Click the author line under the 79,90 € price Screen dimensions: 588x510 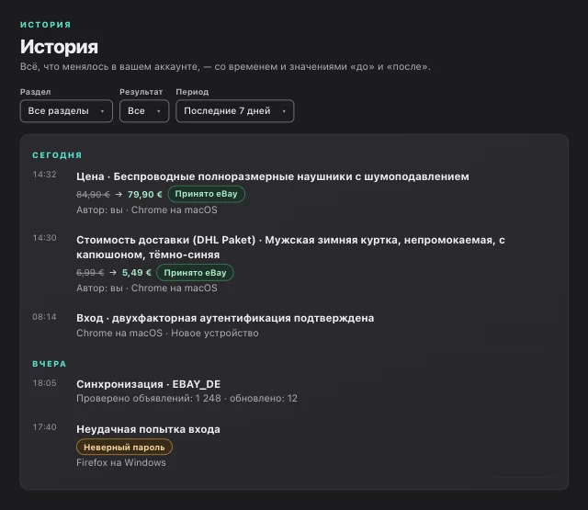tap(147, 210)
